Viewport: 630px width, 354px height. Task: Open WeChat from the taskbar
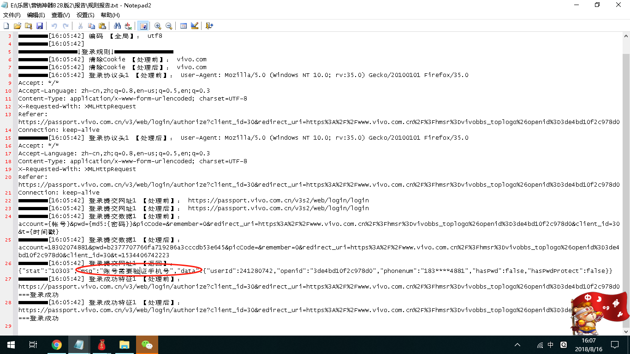coord(147,345)
